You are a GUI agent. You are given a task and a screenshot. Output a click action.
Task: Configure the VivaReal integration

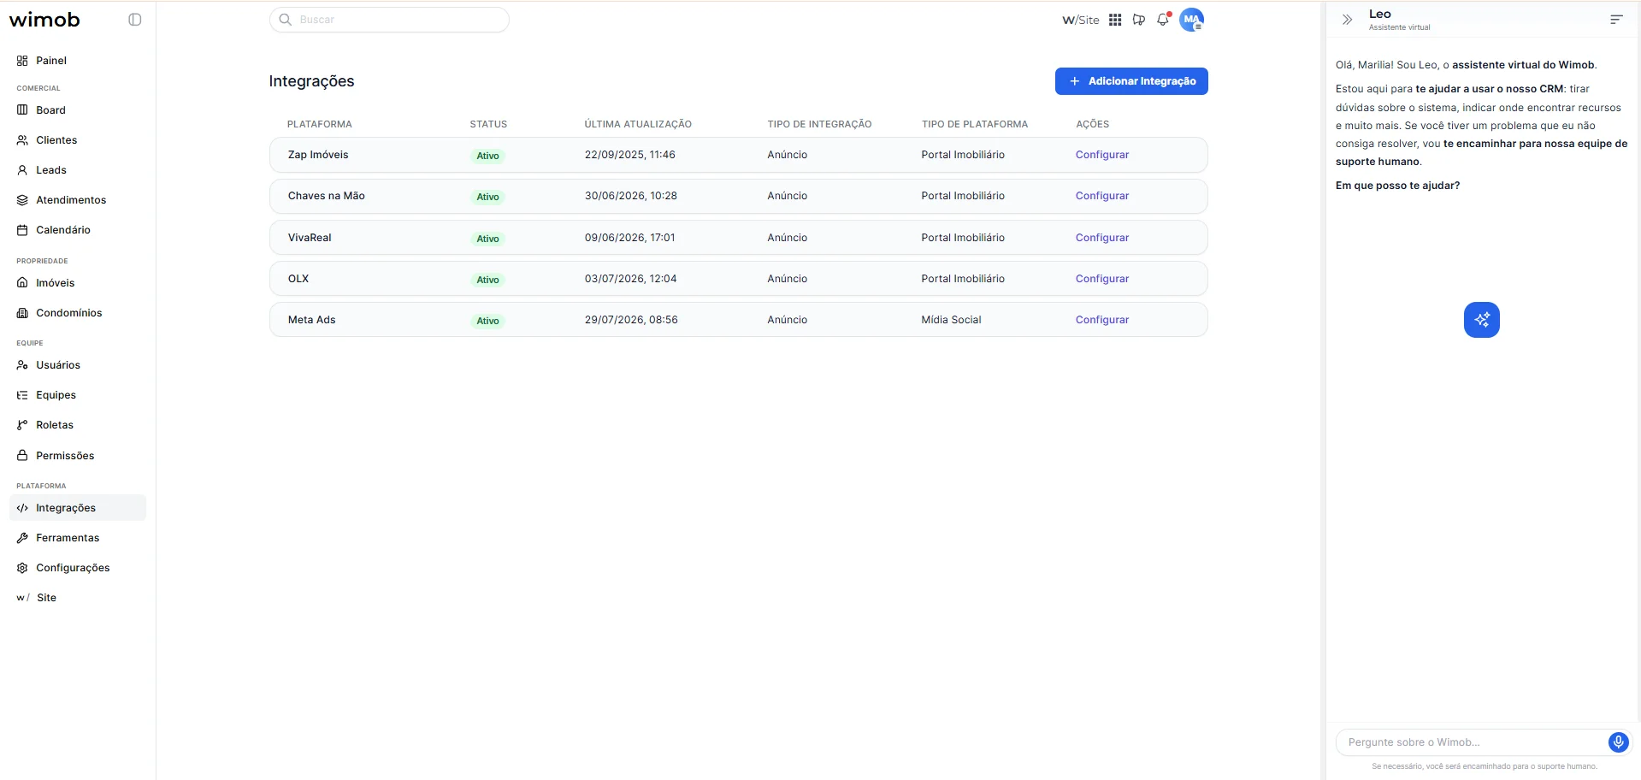coord(1102,238)
